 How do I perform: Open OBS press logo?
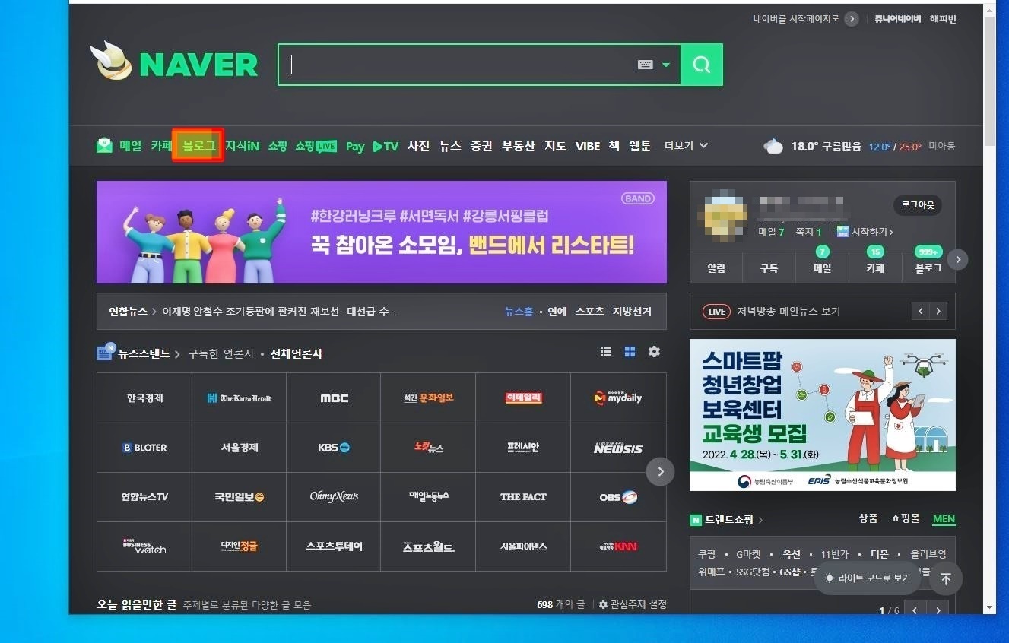tap(618, 497)
